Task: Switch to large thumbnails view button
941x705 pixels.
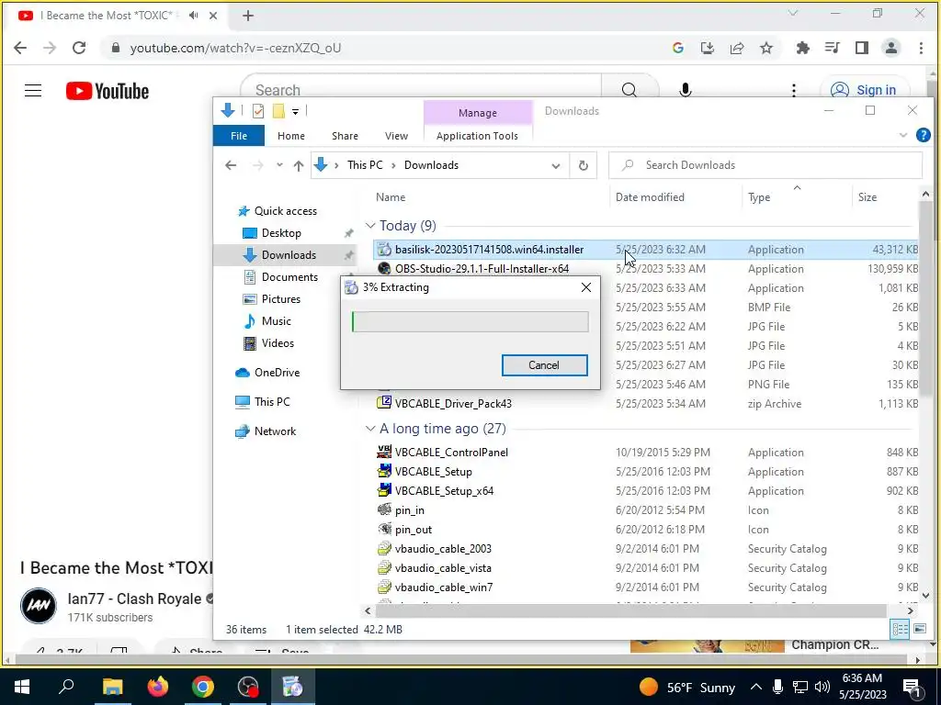Action: tap(919, 629)
